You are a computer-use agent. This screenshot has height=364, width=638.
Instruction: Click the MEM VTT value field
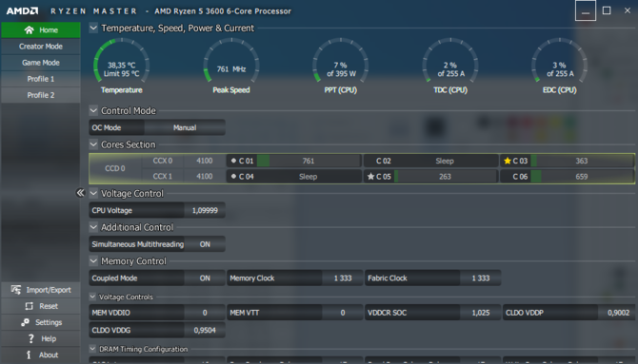point(343,313)
